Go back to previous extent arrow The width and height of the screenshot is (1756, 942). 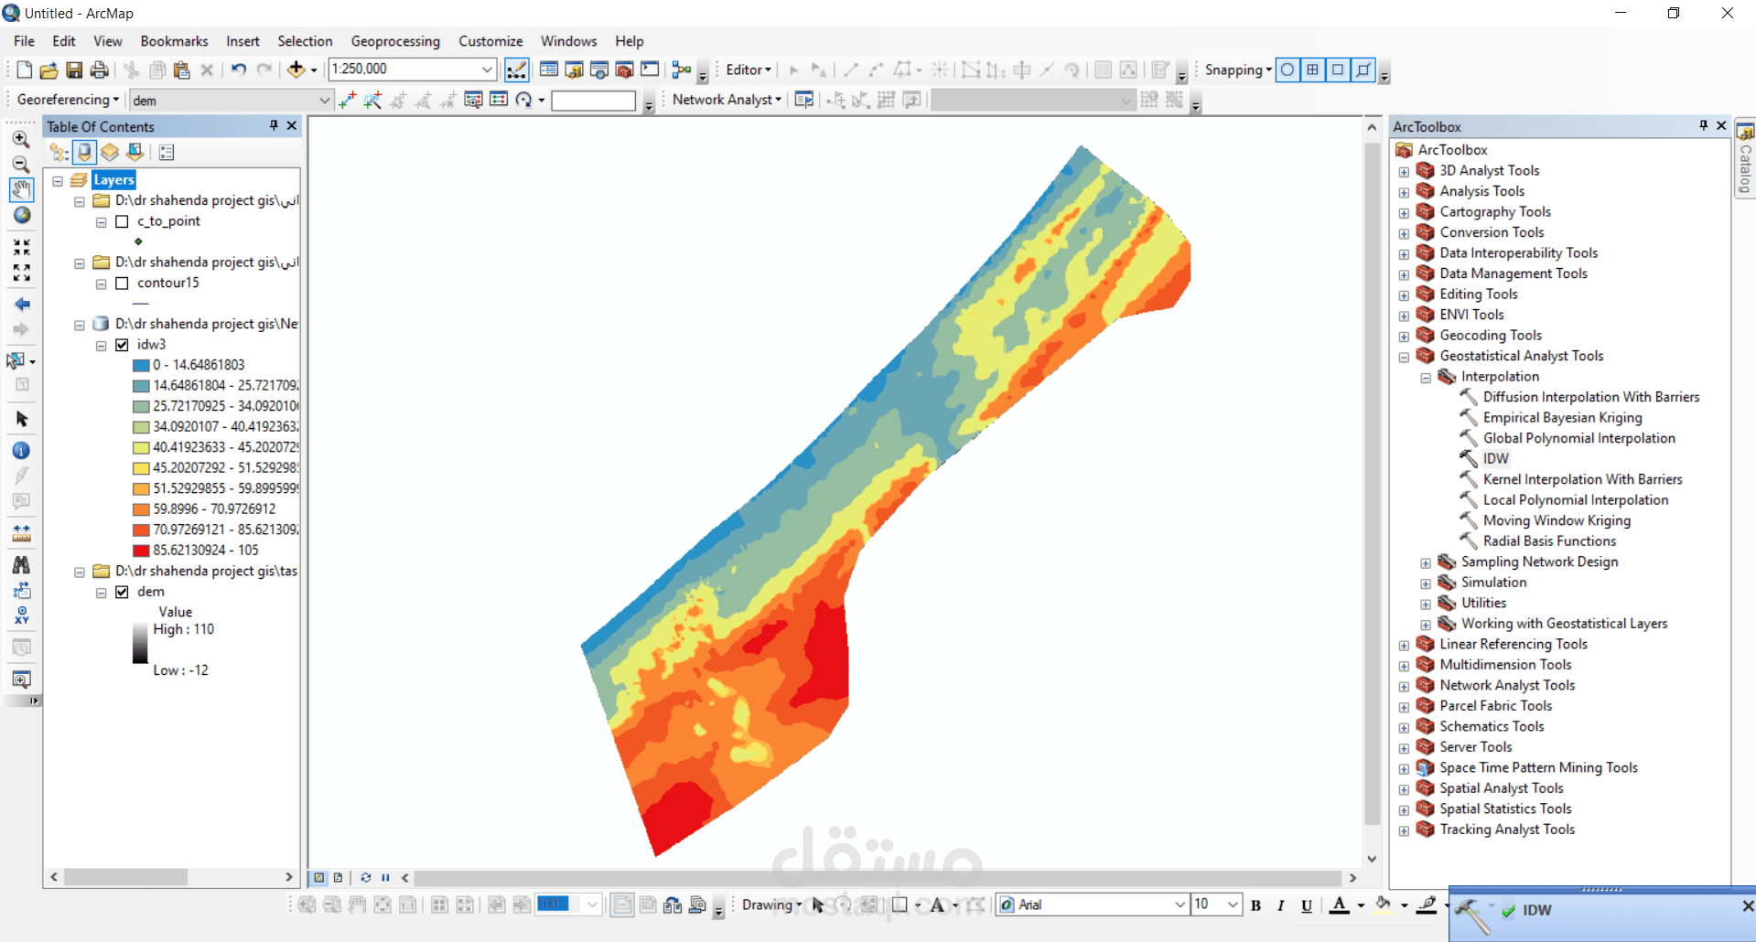[x=22, y=305]
